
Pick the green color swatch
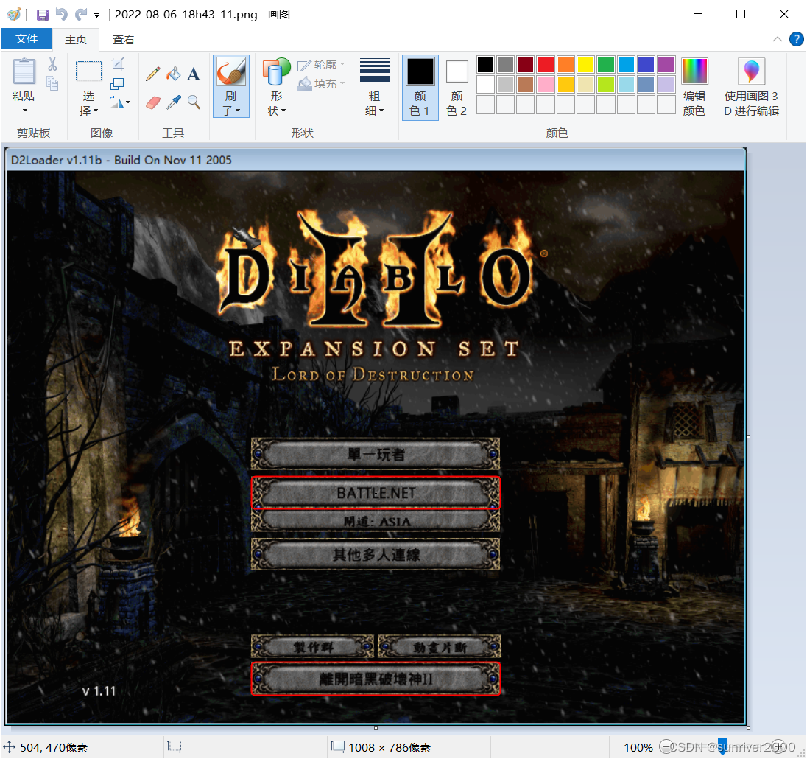click(x=606, y=64)
